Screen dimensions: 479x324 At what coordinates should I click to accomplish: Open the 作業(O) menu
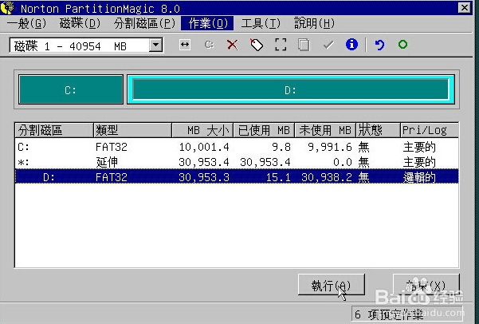click(207, 23)
